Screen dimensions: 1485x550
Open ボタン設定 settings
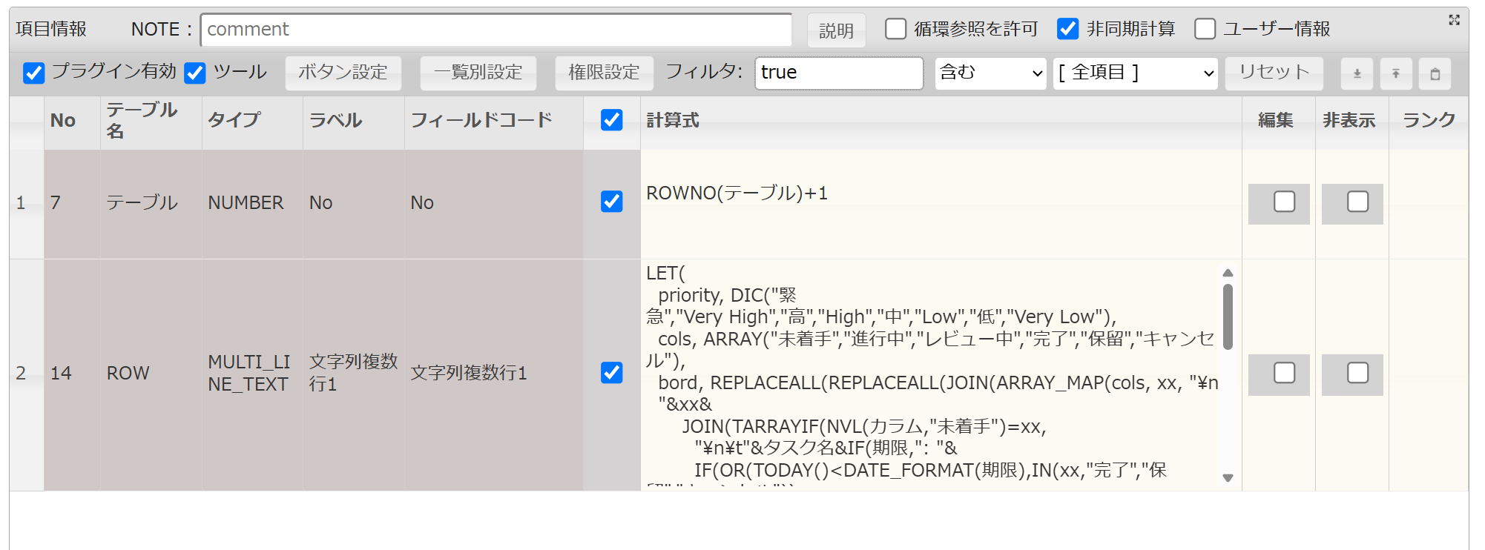343,73
